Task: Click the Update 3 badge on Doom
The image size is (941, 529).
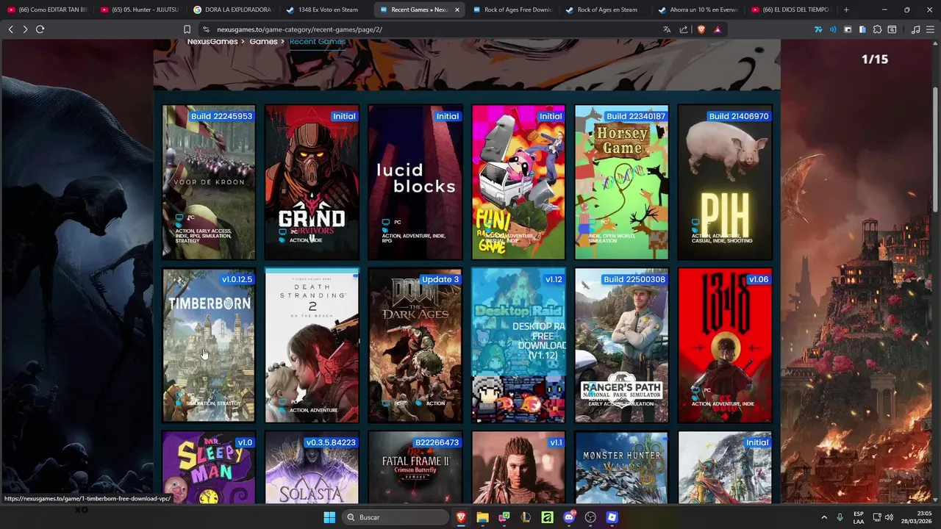Action: pos(440,279)
